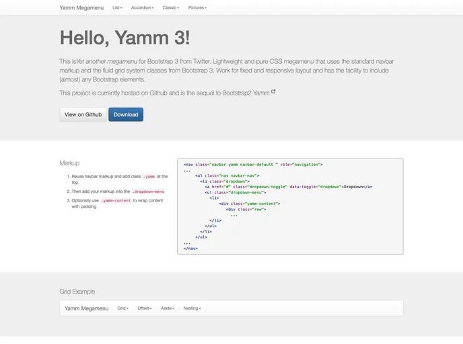The width and height of the screenshot is (463, 344).
Task: Expand the Aside dropdown in example navbar
Action: click(168, 308)
